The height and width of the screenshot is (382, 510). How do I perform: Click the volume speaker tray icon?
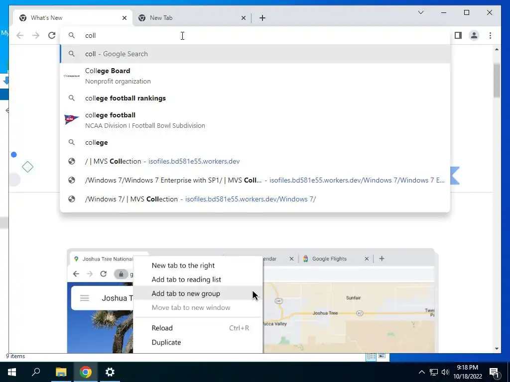445,372
